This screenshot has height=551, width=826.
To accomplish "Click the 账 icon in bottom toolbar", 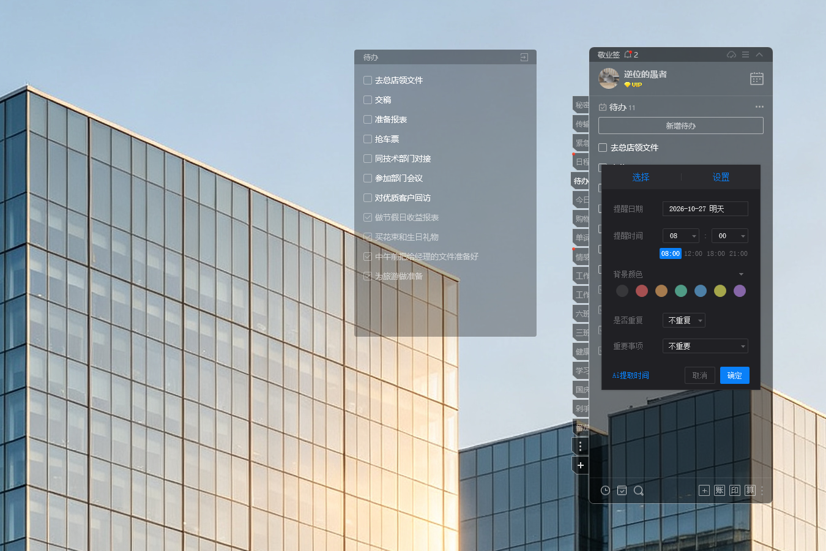I will [x=720, y=490].
